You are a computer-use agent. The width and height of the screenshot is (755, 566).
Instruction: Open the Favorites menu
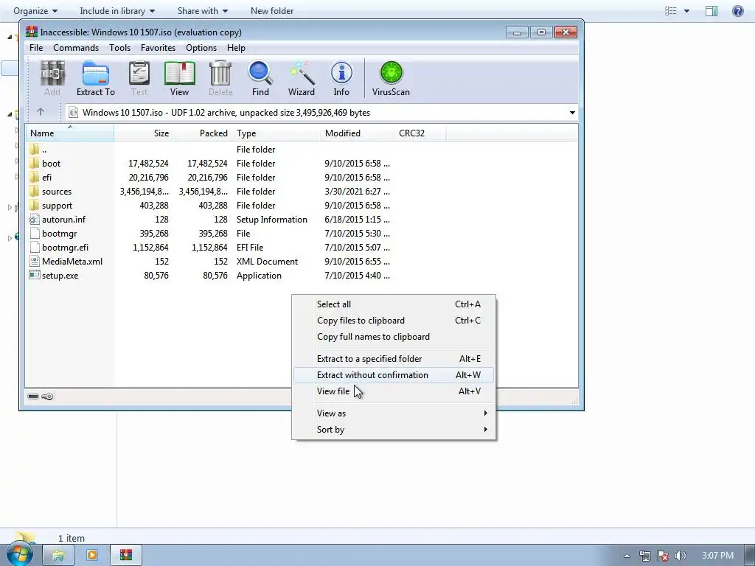coord(158,48)
